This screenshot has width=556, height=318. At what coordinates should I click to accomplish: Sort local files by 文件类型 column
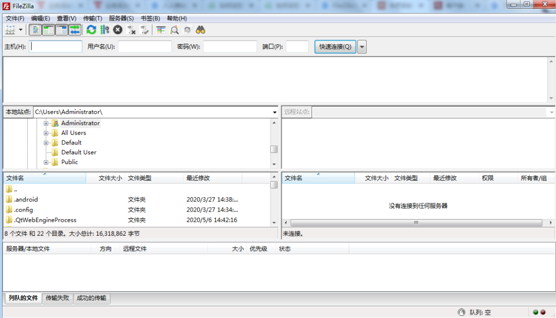tap(154, 178)
